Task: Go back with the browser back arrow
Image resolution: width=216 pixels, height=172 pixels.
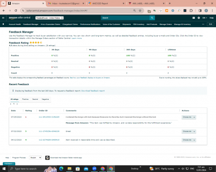Action: 4,11
